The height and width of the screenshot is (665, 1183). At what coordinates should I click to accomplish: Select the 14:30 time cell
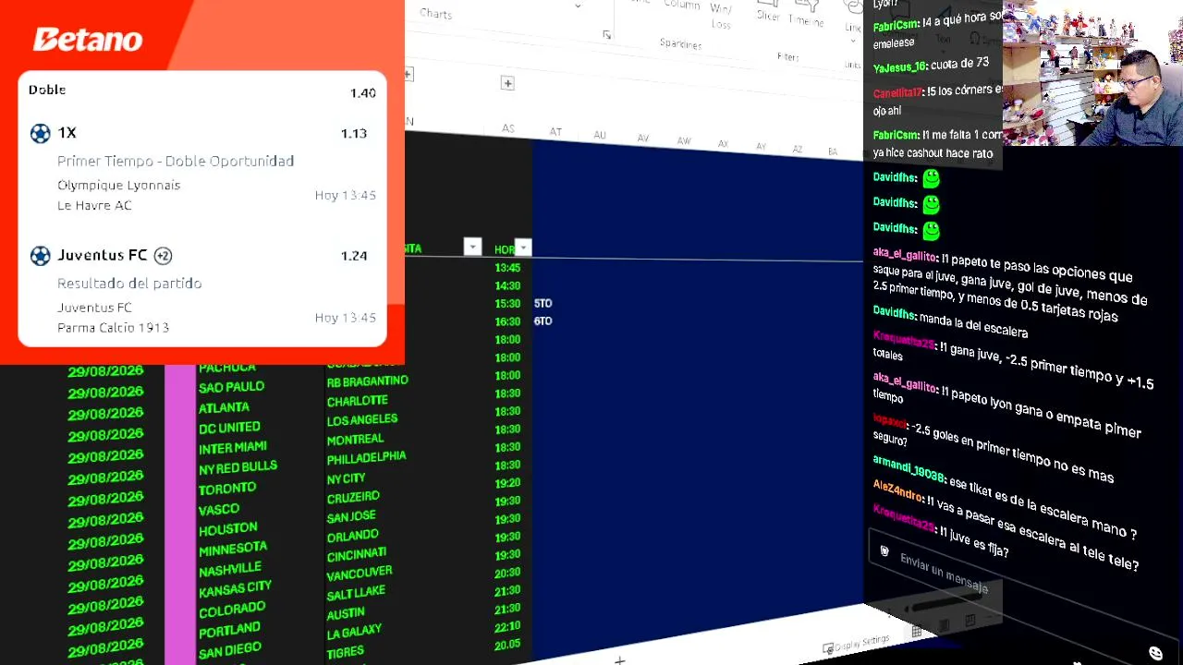coord(507,286)
